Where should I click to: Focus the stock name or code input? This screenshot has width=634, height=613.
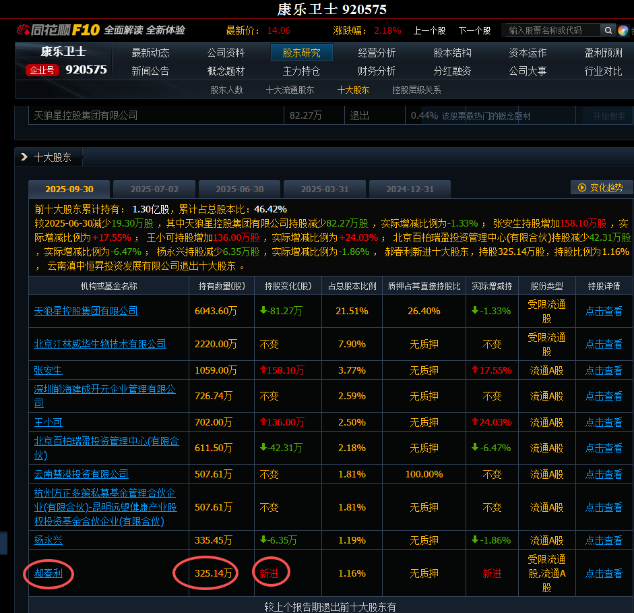pyautogui.click(x=552, y=30)
